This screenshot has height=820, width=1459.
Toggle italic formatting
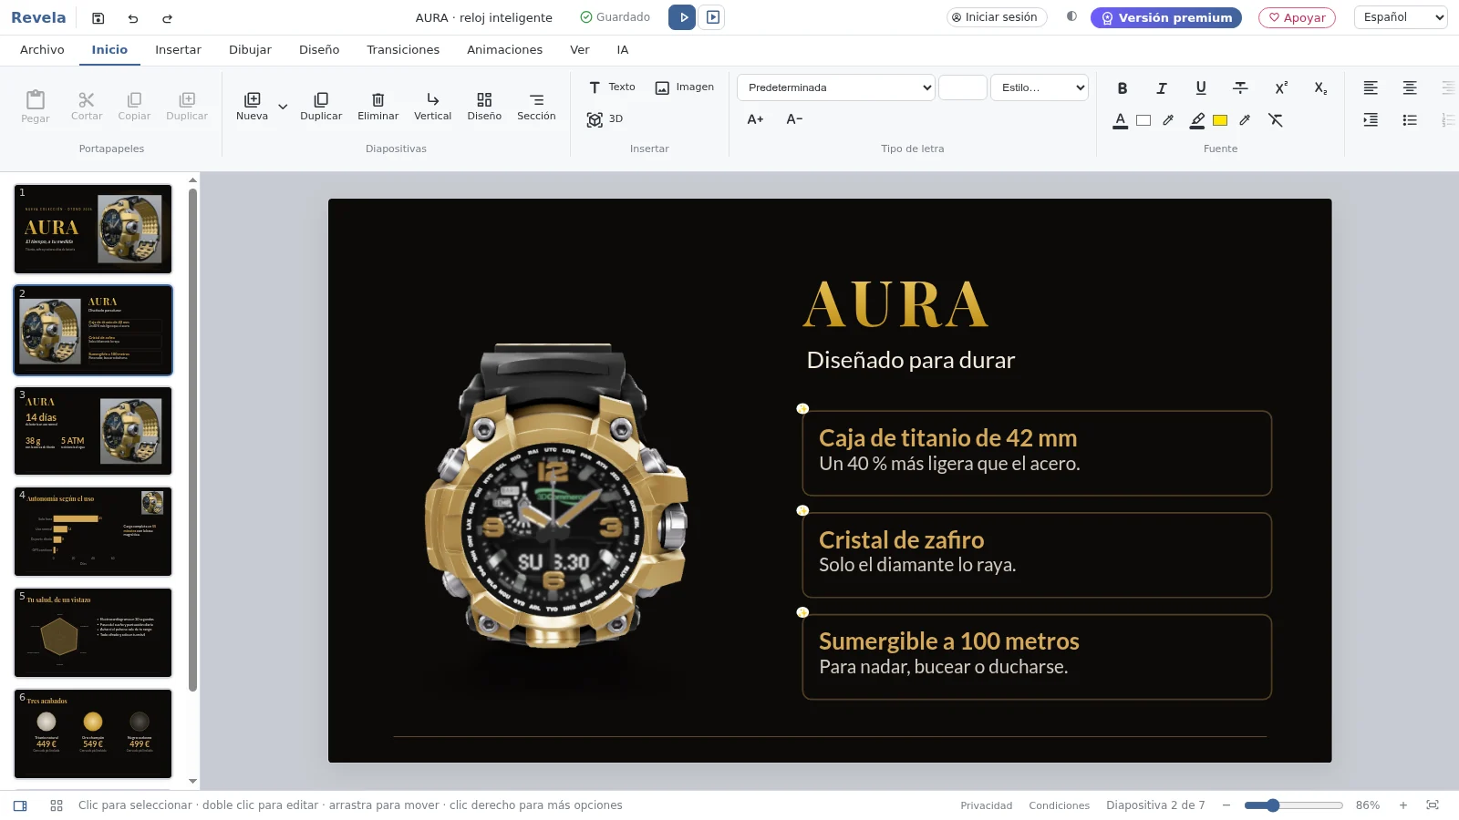tap(1161, 87)
